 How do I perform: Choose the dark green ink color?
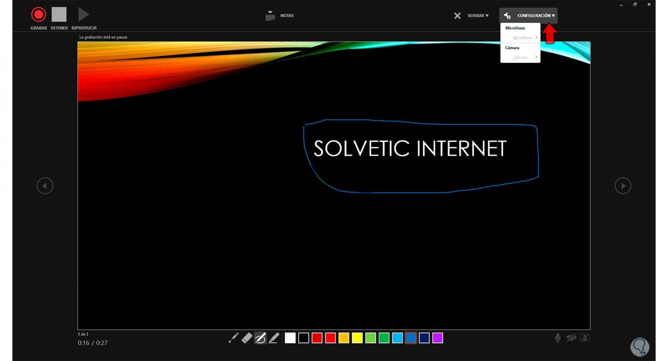384,338
